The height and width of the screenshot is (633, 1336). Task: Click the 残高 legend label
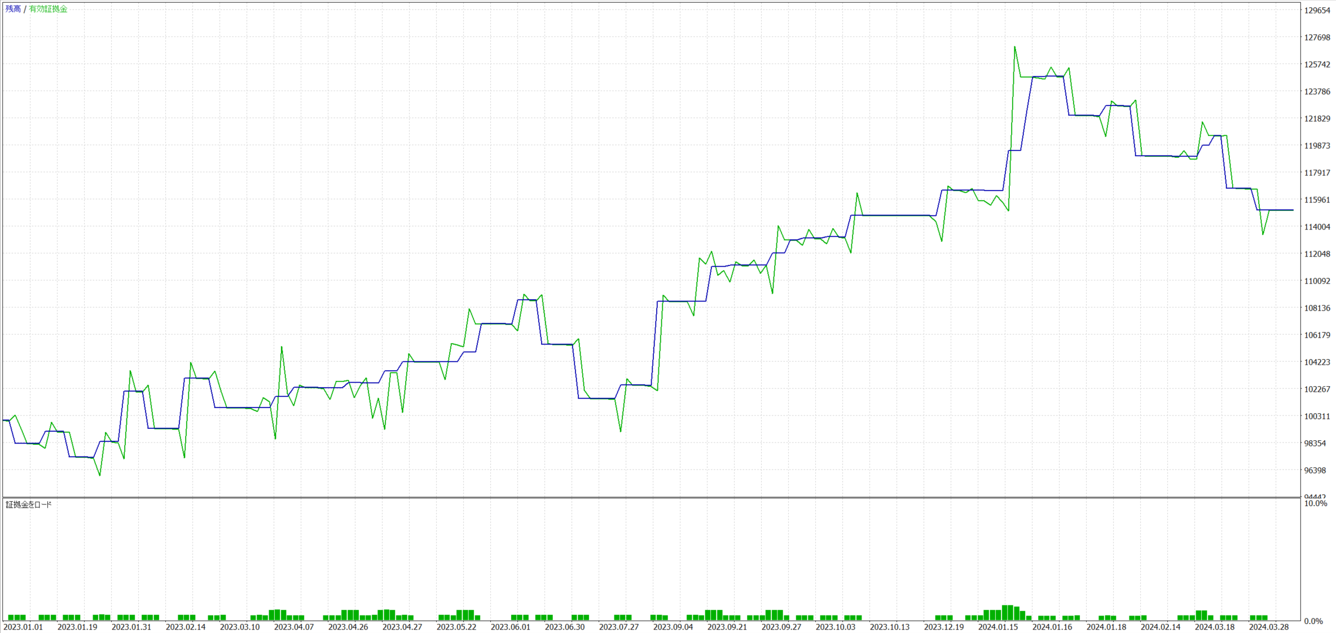click(x=13, y=9)
